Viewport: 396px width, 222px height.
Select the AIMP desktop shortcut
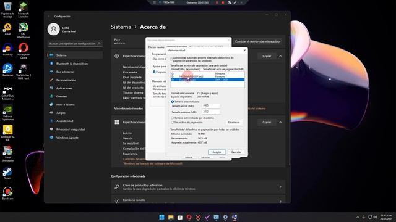[x=7, y=29]
